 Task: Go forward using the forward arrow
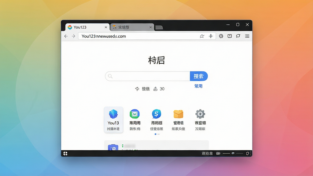pyautogui.click(x=73, y=36)
